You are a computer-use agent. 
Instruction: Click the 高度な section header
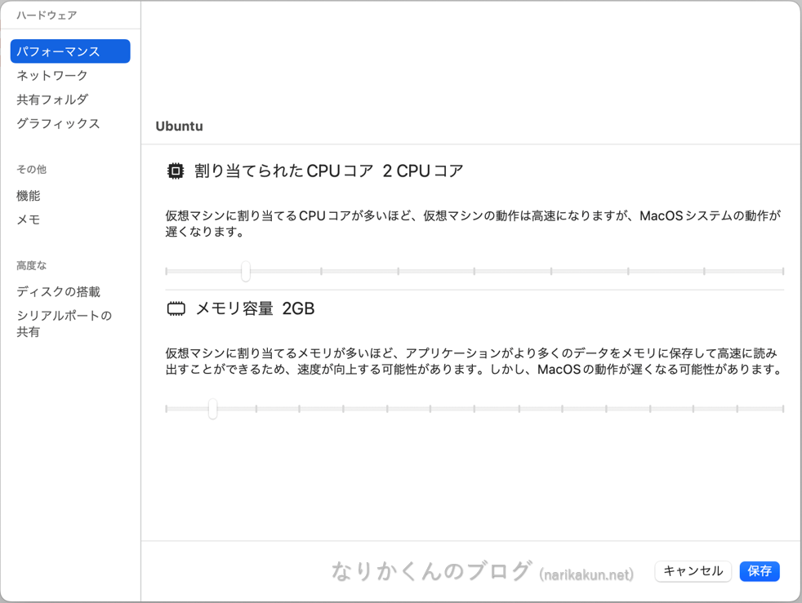point(31,265)
